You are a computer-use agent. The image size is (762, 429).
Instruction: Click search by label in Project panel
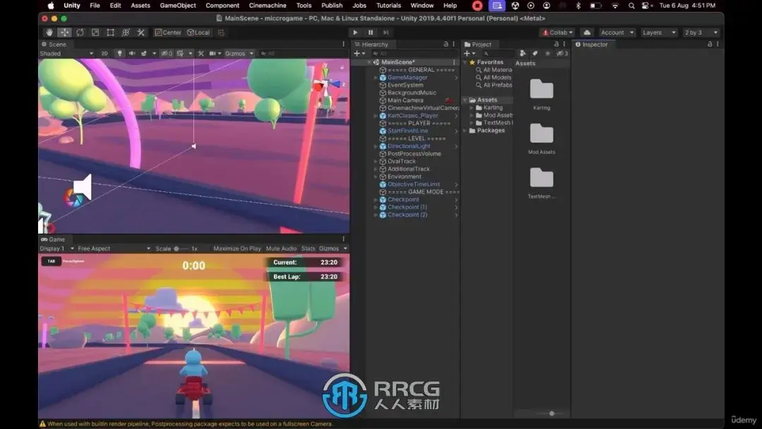click(535, 54)
